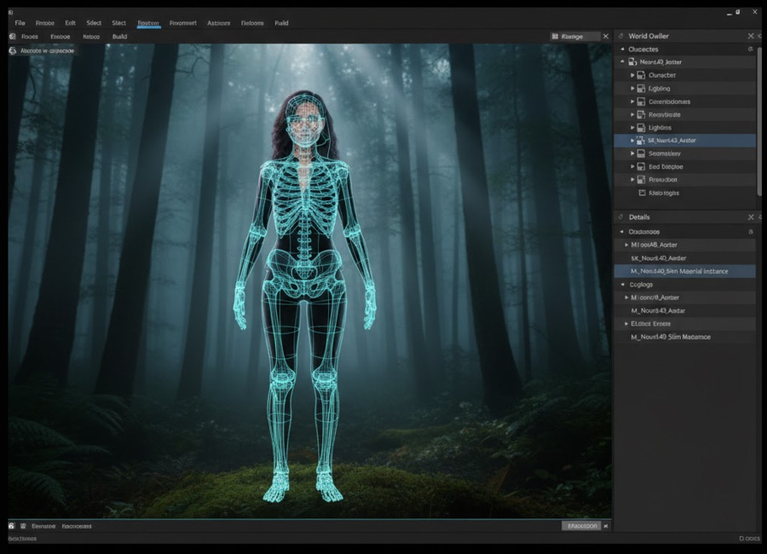Click the skeletal mesh icon beside SK_Nour43_Actor

point(640,140)
